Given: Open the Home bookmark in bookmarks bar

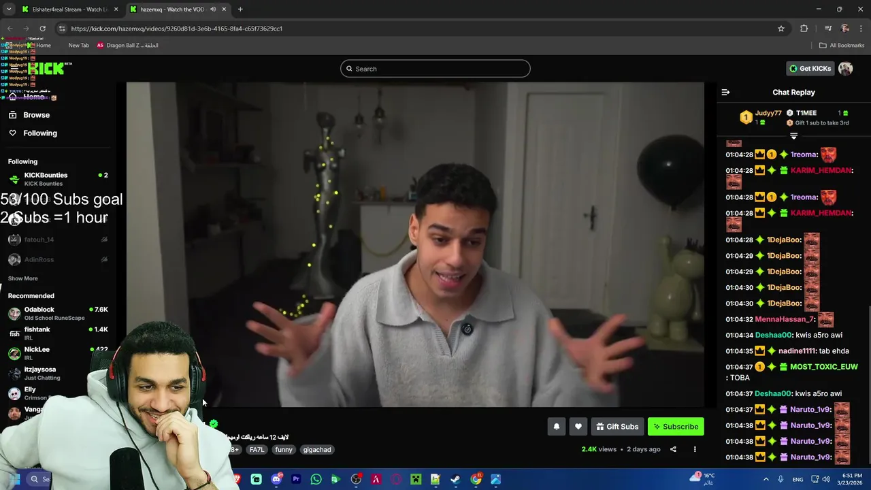Looking at the screenshot, I should [x=39, y=46].
